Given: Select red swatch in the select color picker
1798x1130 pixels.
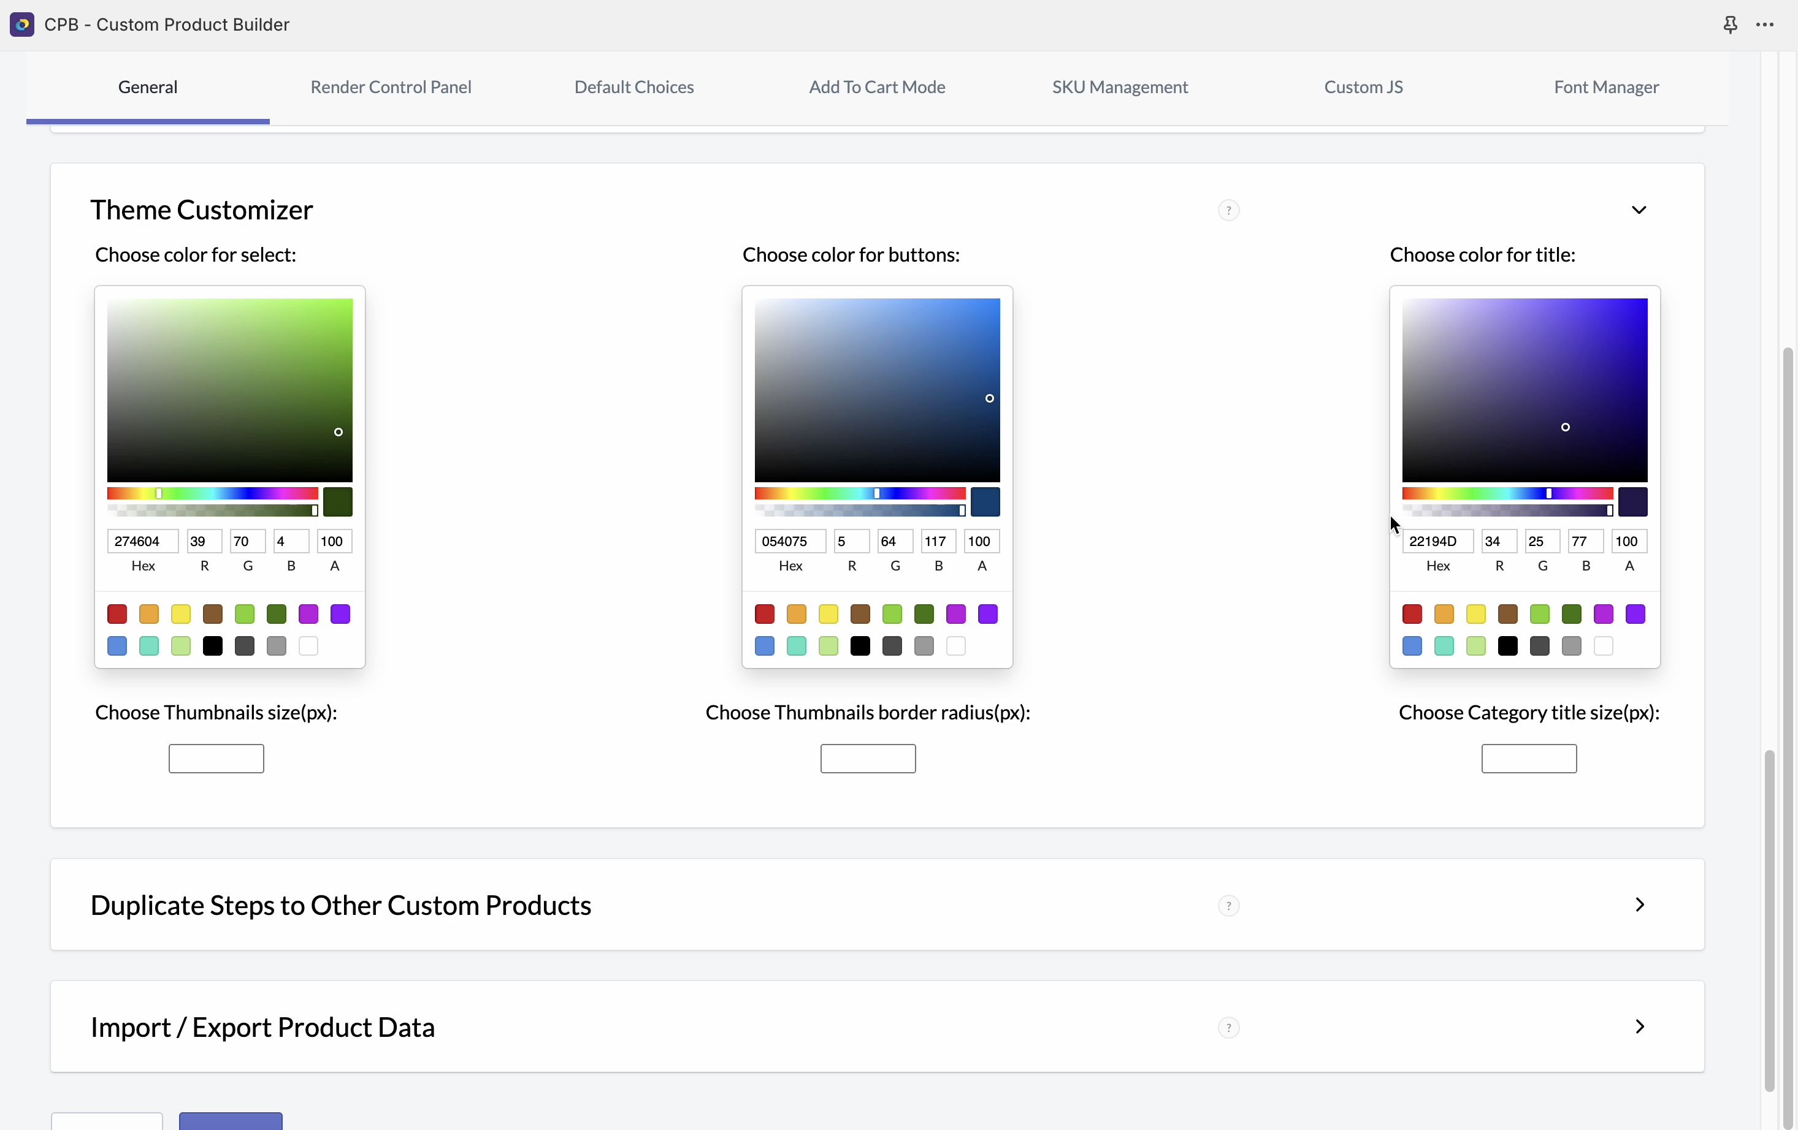Looking at the screenshot, I should pos(117,614).
